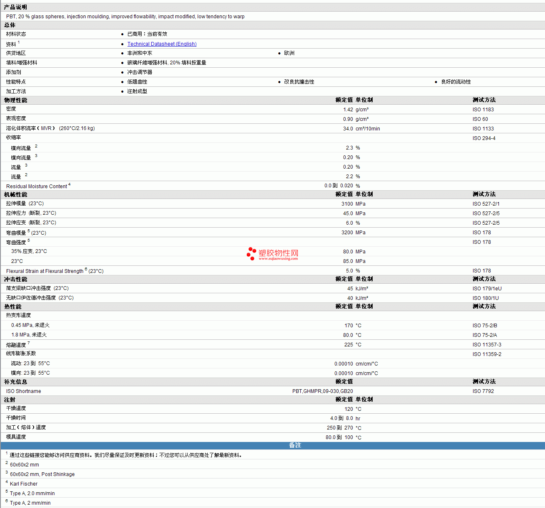Select the 物理性能 section header
Image resolution: width=545 pixels, height=508 pixels.
16,100
